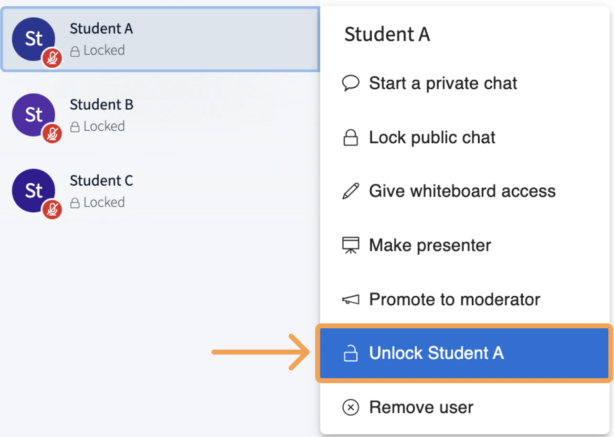Choose Lock public chat option
The image size is (614, 437).
click(432, 138)
